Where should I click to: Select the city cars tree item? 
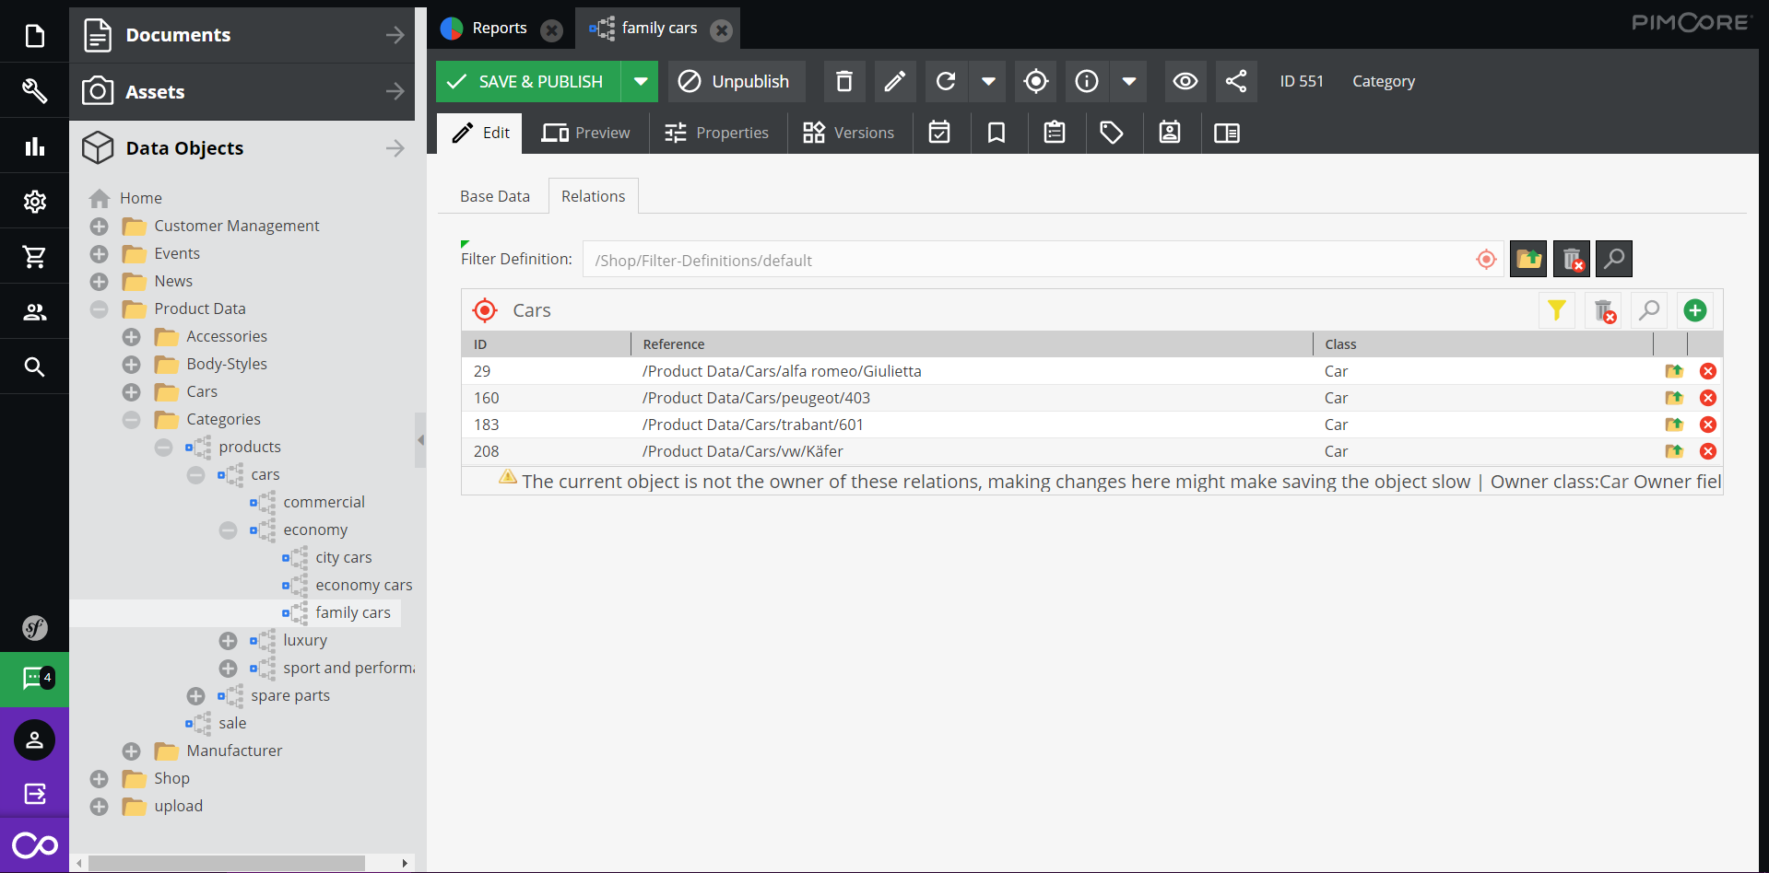pyautogui.click(x=344, y=557)
